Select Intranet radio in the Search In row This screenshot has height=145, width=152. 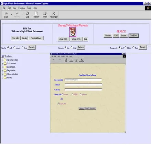click(x=62, y=94)
